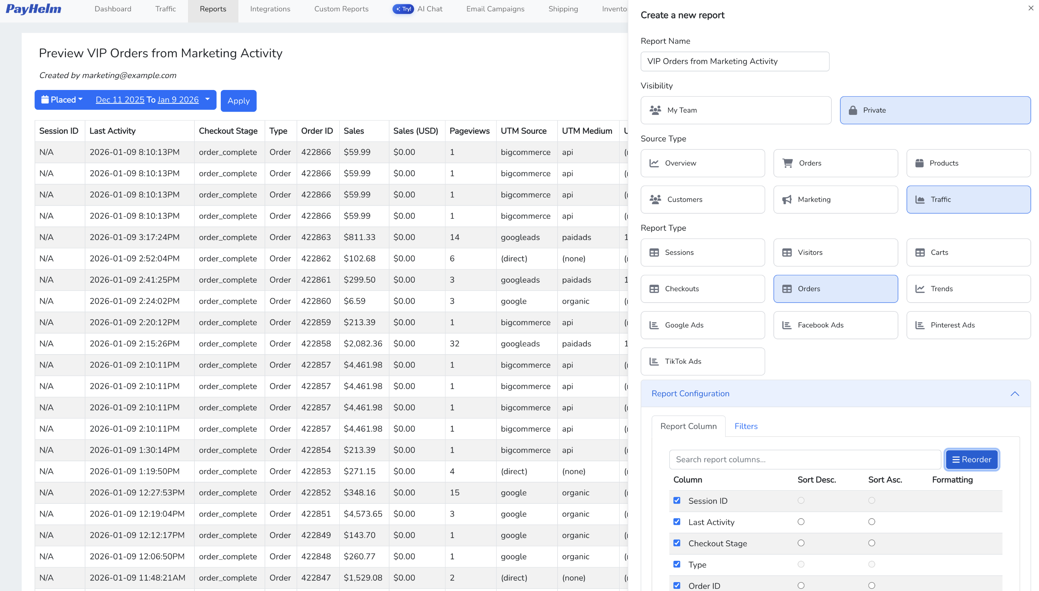
Task: Select the Trends report type
Action: pyautogui.click(x=968, y=289)
